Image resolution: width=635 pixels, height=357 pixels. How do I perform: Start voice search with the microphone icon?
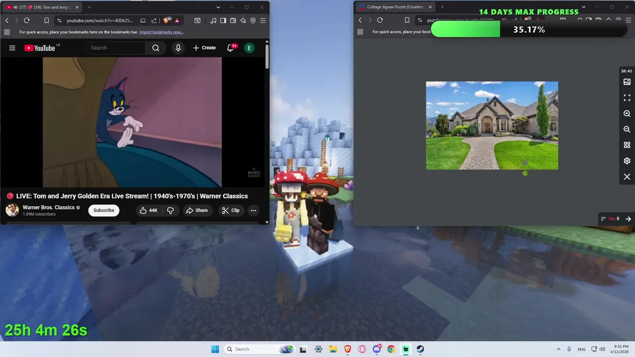point(178,48)
